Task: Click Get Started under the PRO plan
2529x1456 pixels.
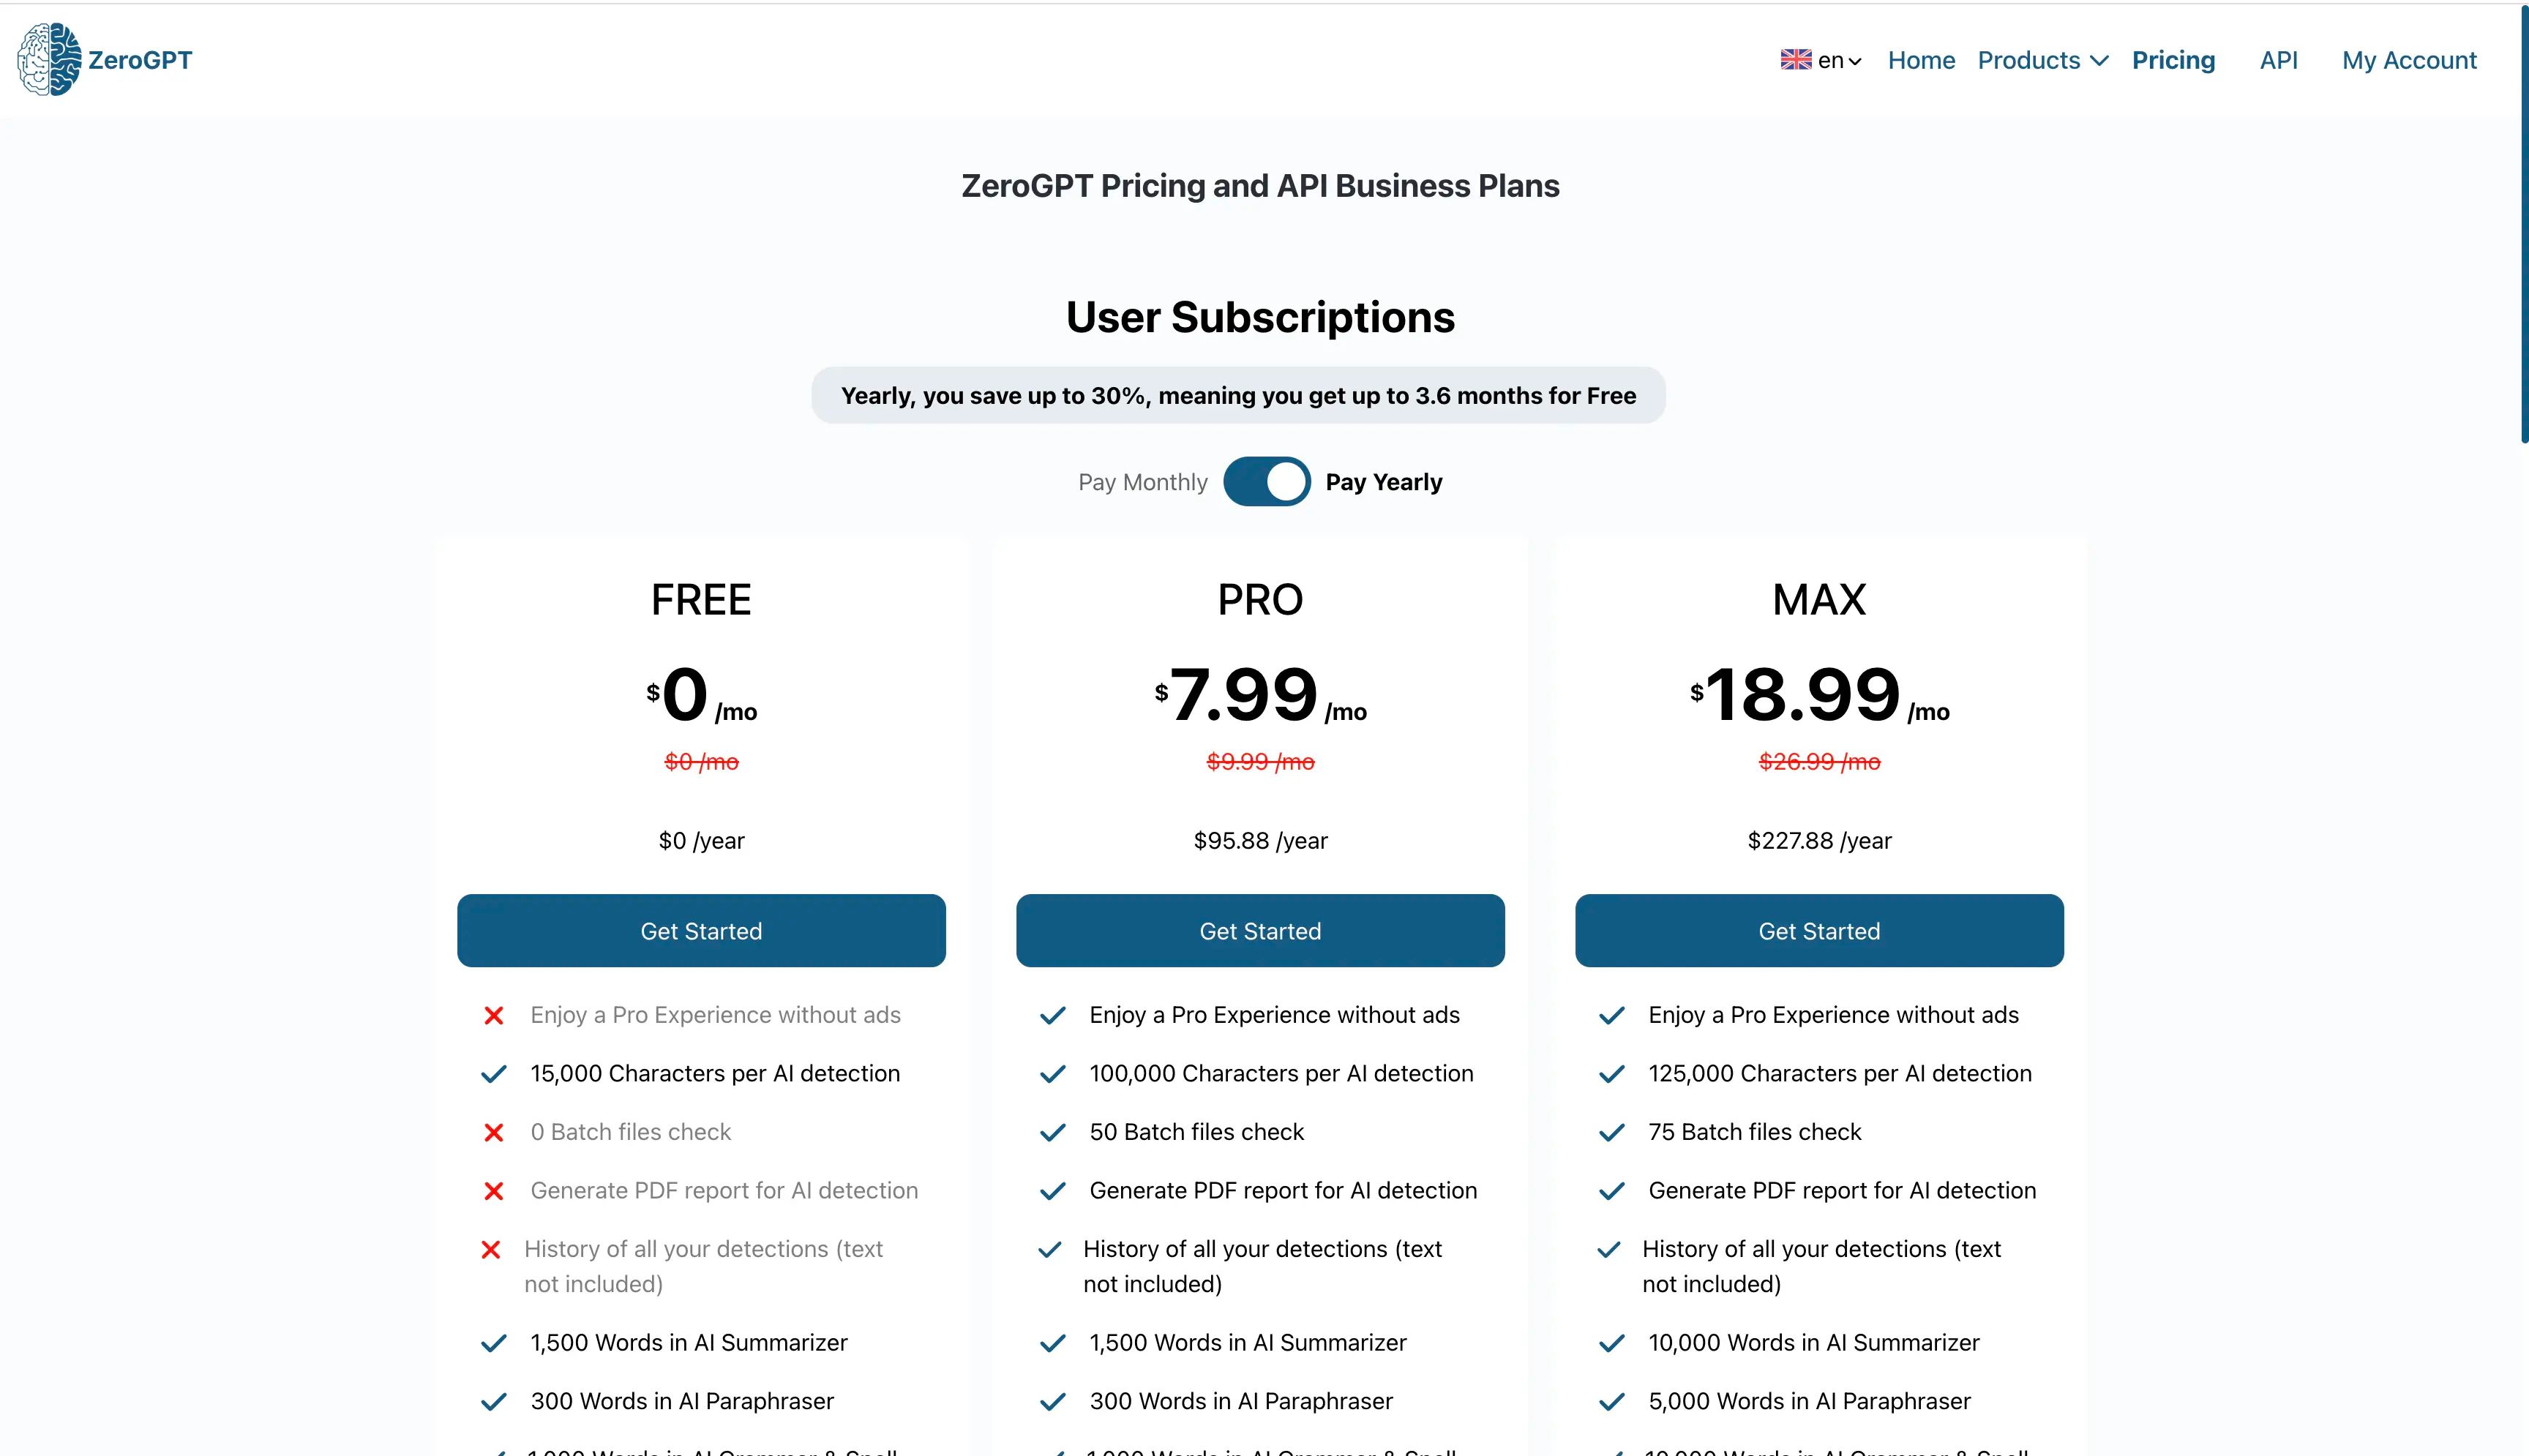Action: (1259, 930)
